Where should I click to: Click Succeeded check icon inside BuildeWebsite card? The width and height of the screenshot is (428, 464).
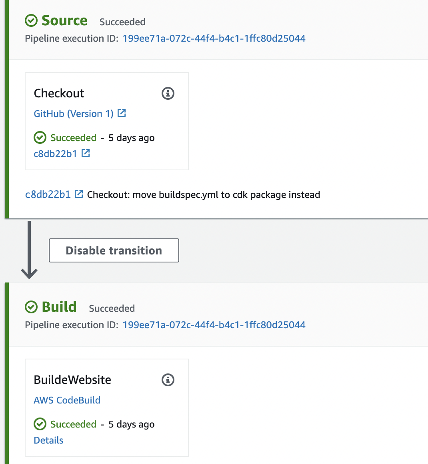click(x=40, y=424)
